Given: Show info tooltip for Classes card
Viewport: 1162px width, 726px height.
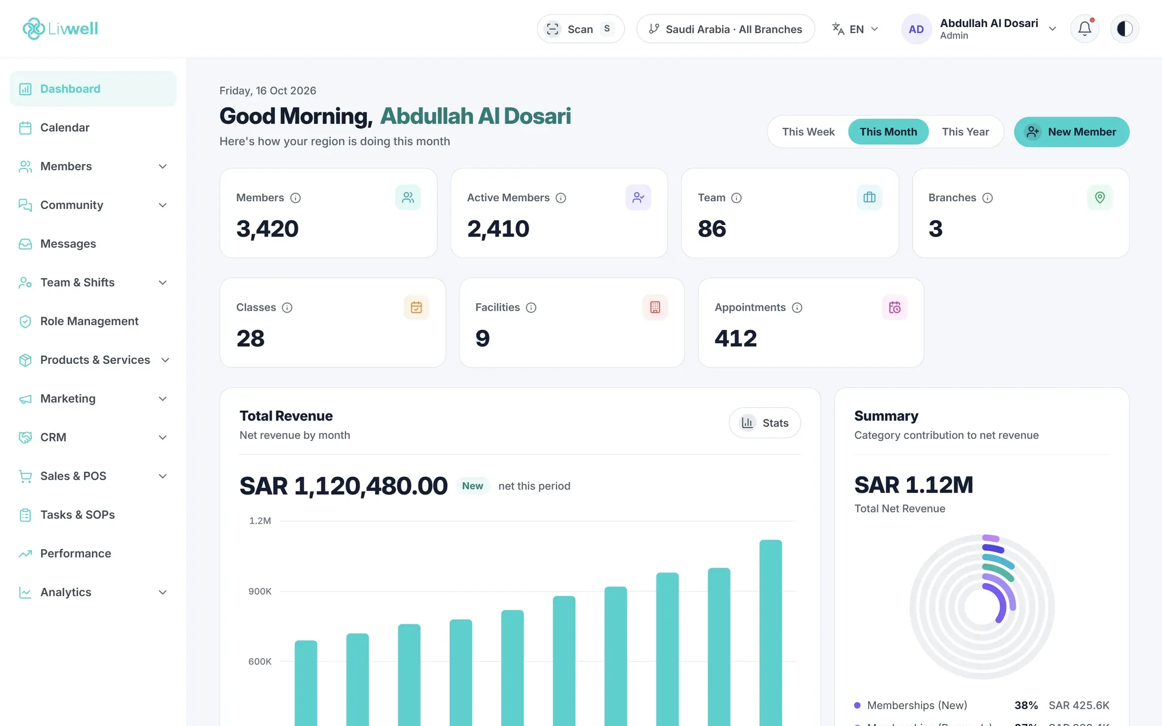Looking at the screenshot, I should tap(287, 308).
